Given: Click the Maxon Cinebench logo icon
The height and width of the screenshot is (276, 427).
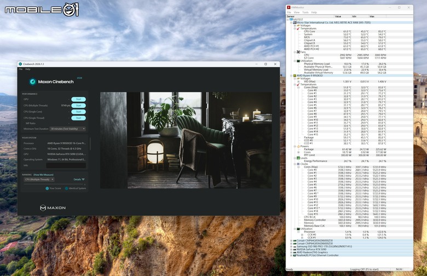Looking at the screenshot, I should point(33,82).
